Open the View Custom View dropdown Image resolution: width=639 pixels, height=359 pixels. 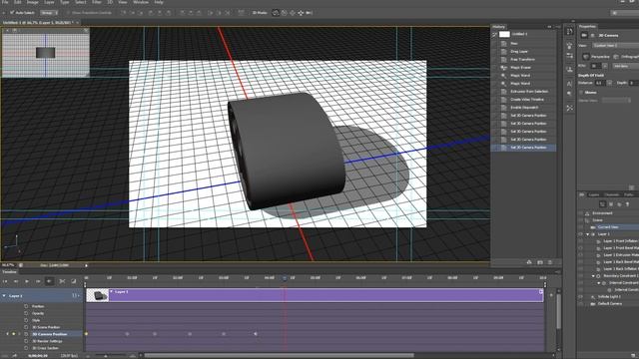[x=616, y=46]
